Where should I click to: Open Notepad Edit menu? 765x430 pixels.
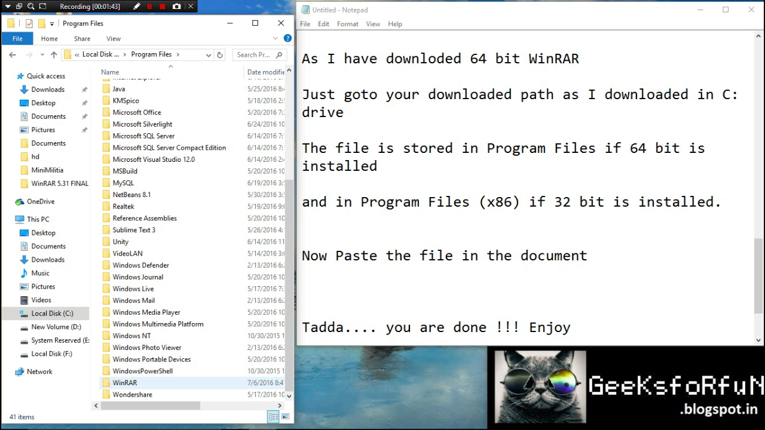[323, 24]
